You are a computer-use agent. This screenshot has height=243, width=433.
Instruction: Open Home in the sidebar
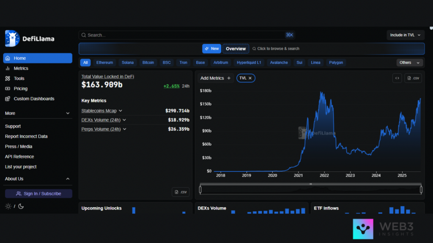tap(38, 58)
